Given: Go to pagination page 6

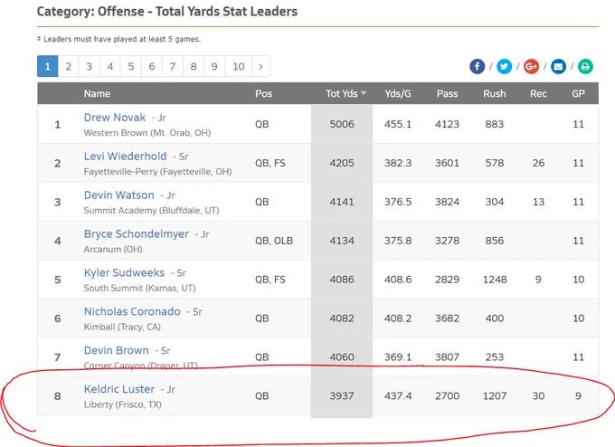Looking at the screenshot, I should click(x=151, y=66).
